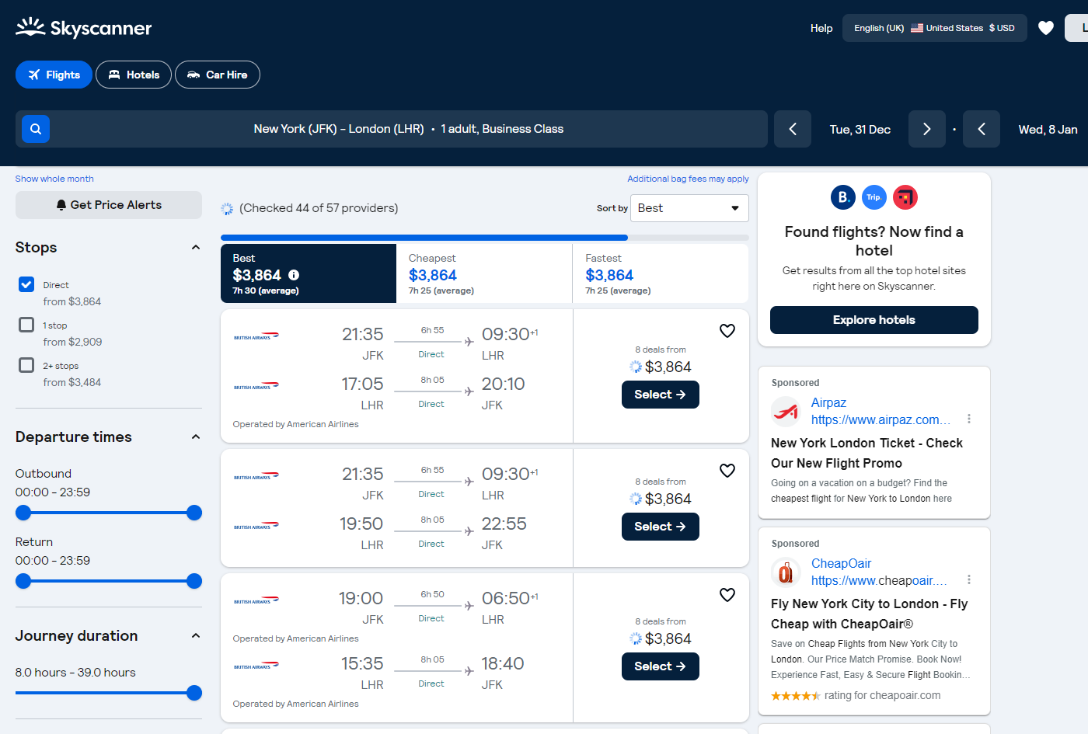Viewport: 1088px width, 734px height.
Task: Collapse the Stops filter section
Action: pos(196,248)
